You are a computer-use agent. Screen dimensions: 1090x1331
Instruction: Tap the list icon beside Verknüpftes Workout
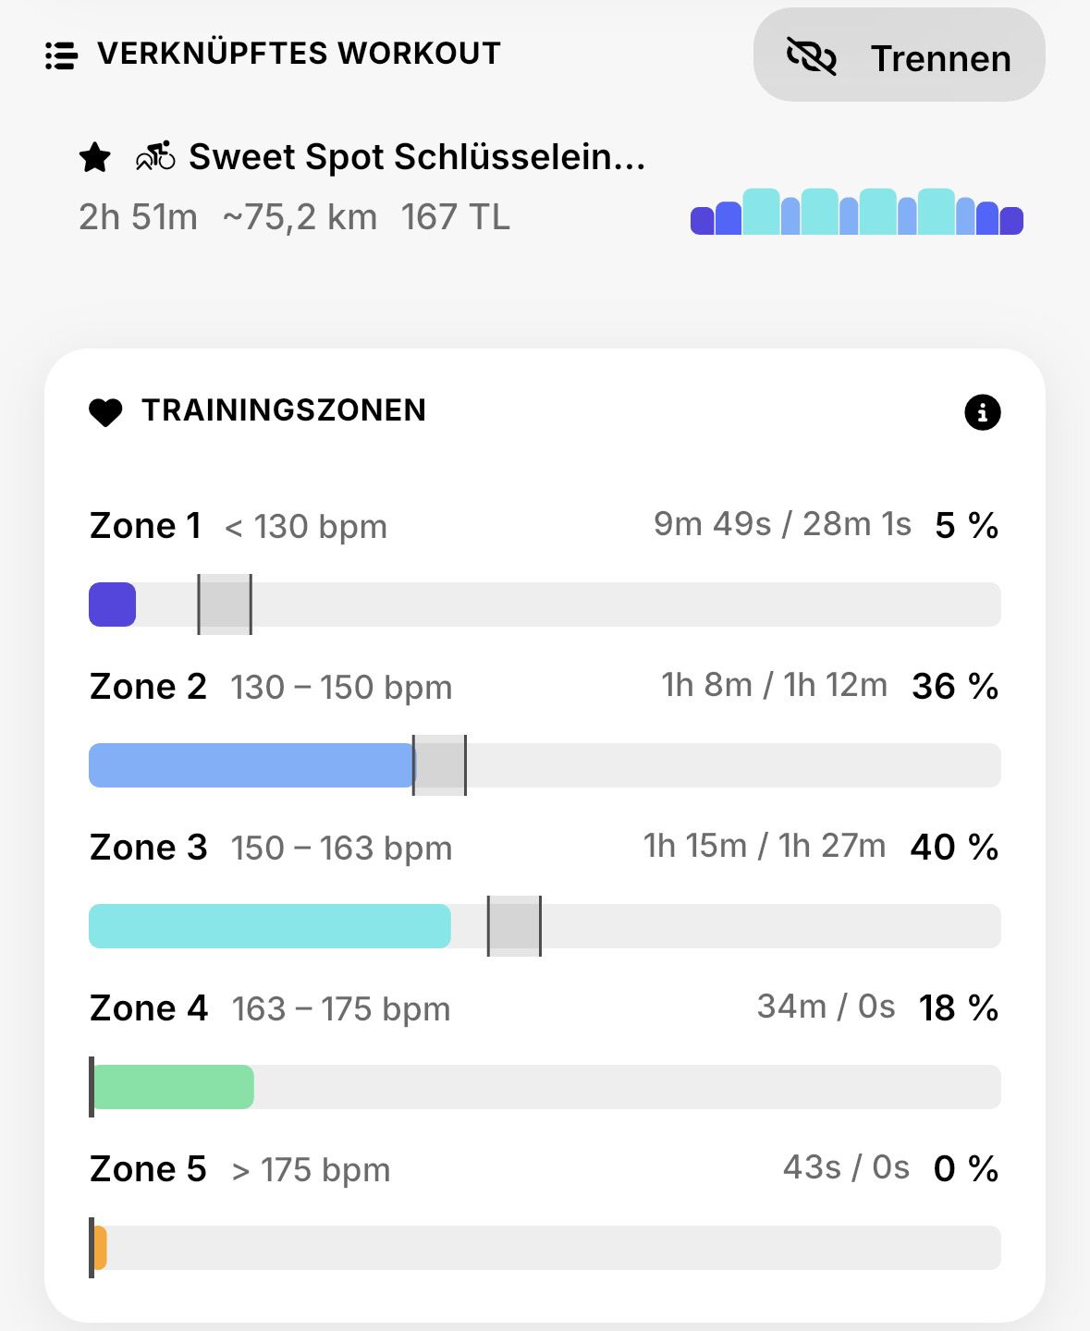click(61, 55)
